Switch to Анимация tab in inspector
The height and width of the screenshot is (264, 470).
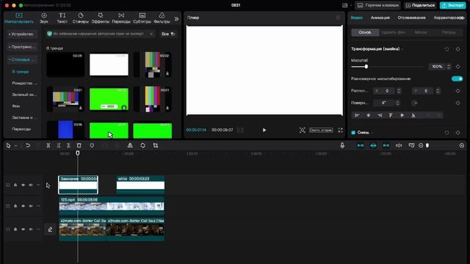[x=380, y=18]
